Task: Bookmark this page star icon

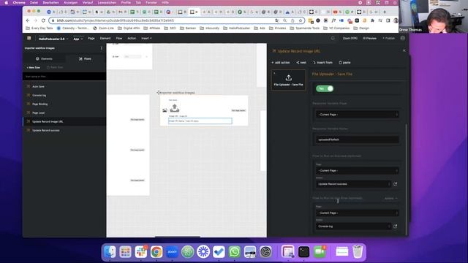Action: [301, 20]
